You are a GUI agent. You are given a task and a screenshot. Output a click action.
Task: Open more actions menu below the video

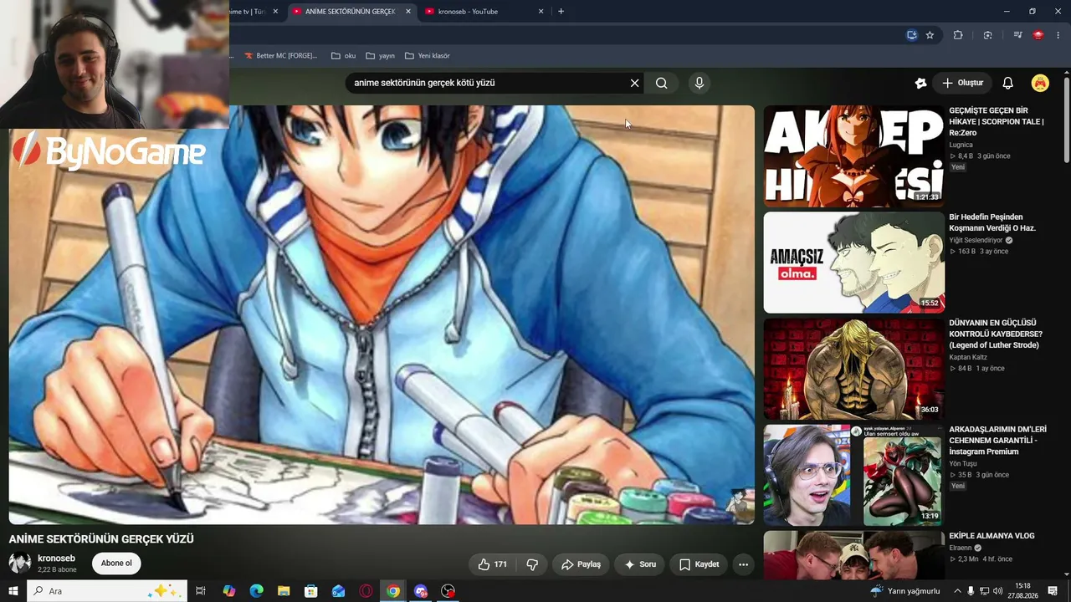[x=743, y=564]
